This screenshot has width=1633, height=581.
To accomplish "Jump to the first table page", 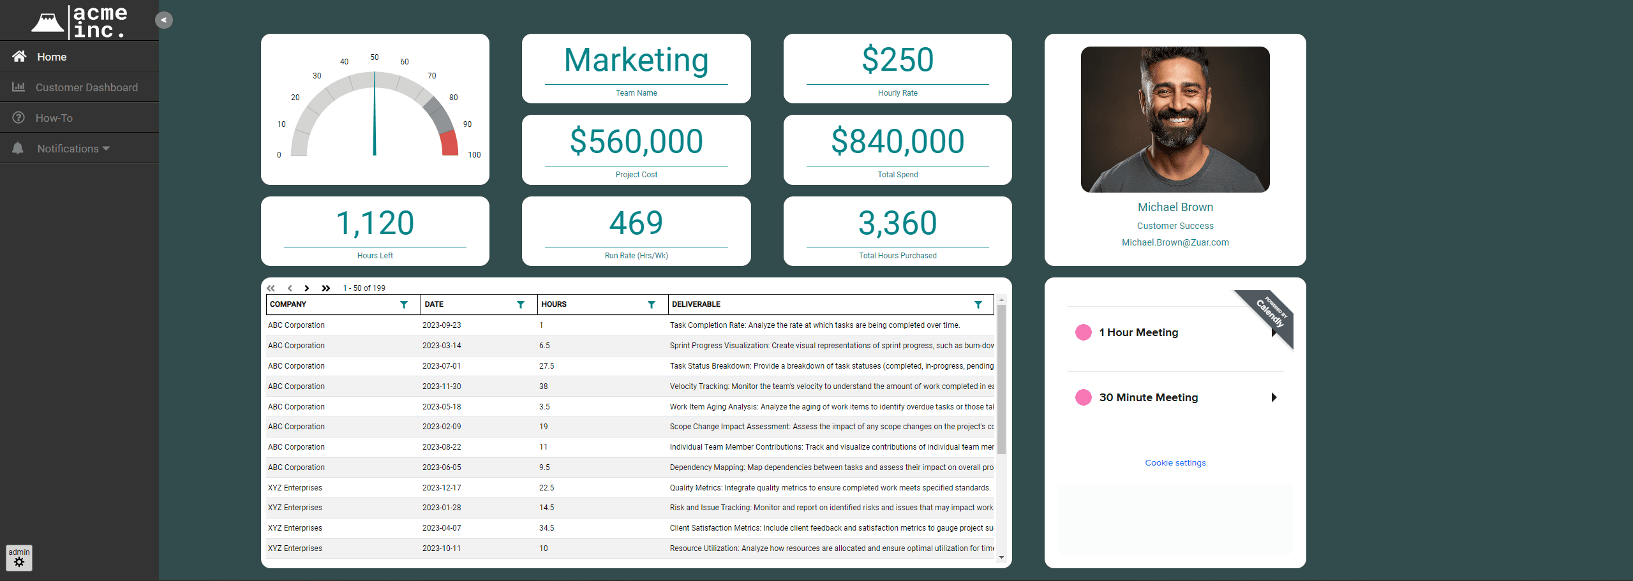I will (271, 288).
